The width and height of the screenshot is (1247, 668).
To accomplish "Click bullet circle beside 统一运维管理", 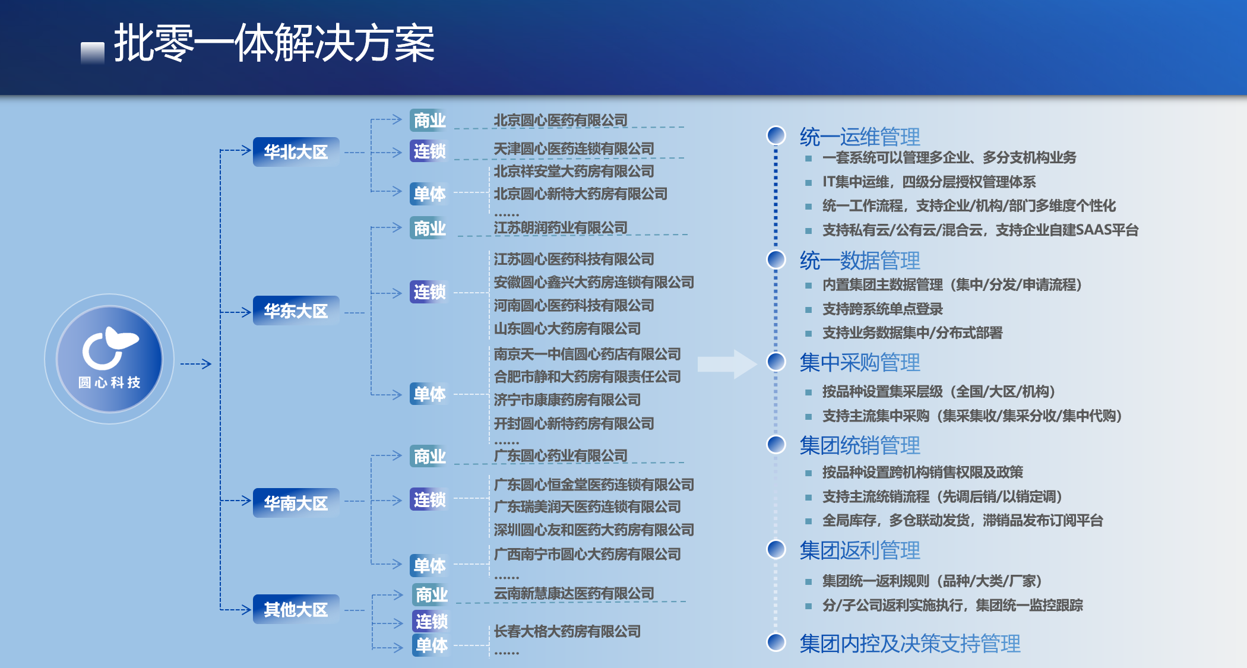I will 776,135.
